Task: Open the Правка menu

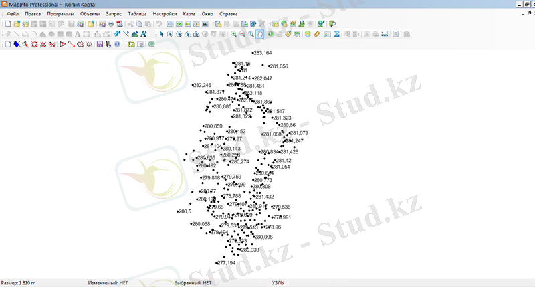Action: [33, 14]
